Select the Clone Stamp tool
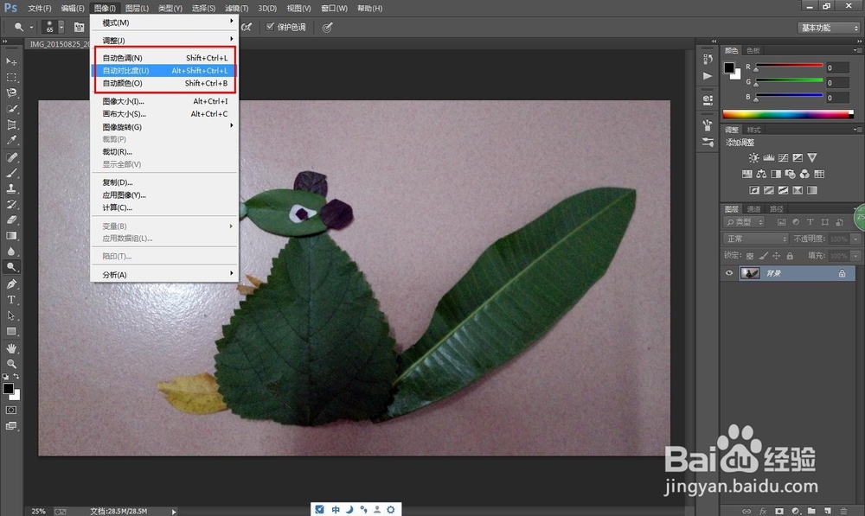Image resolution: width=865 pixels, height=516 pixels. coord(11,188)
